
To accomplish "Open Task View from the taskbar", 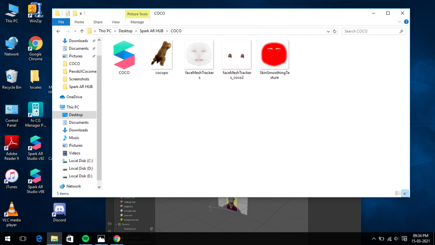I will 23,239.
